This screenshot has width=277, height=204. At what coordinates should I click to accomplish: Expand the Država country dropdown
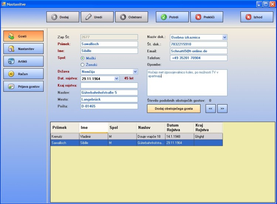(135, 72)
